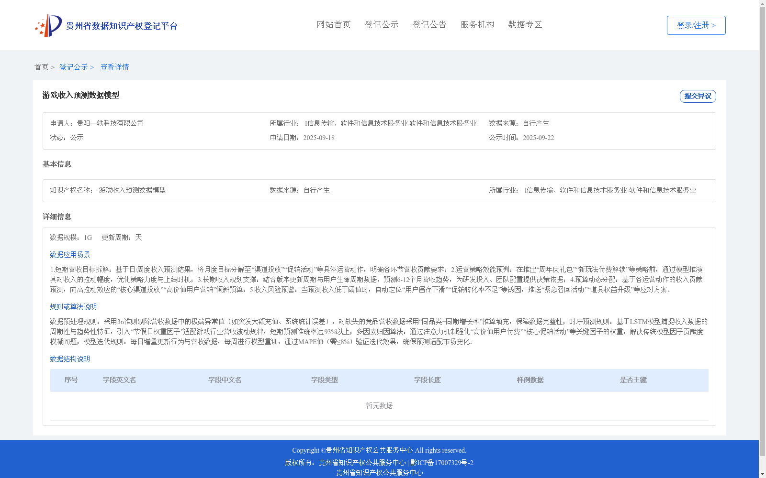
Task: Click the 数据应用场景 heading
Action: (x=70, y=255)
